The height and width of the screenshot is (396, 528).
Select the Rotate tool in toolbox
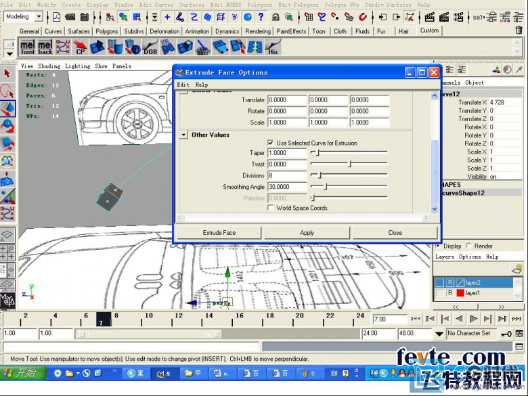[x=7, y=127]
